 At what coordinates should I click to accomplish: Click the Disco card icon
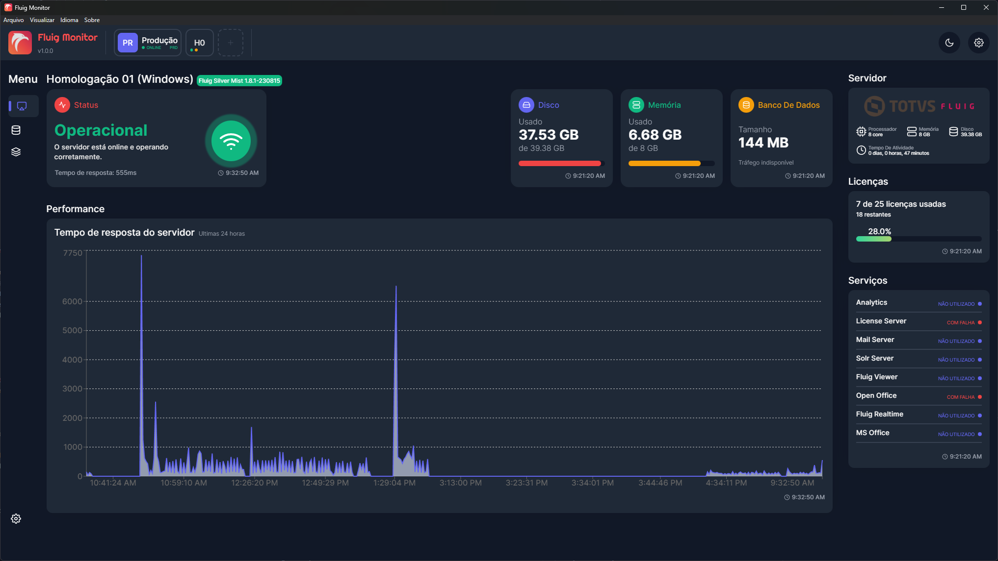coord(526,105)
